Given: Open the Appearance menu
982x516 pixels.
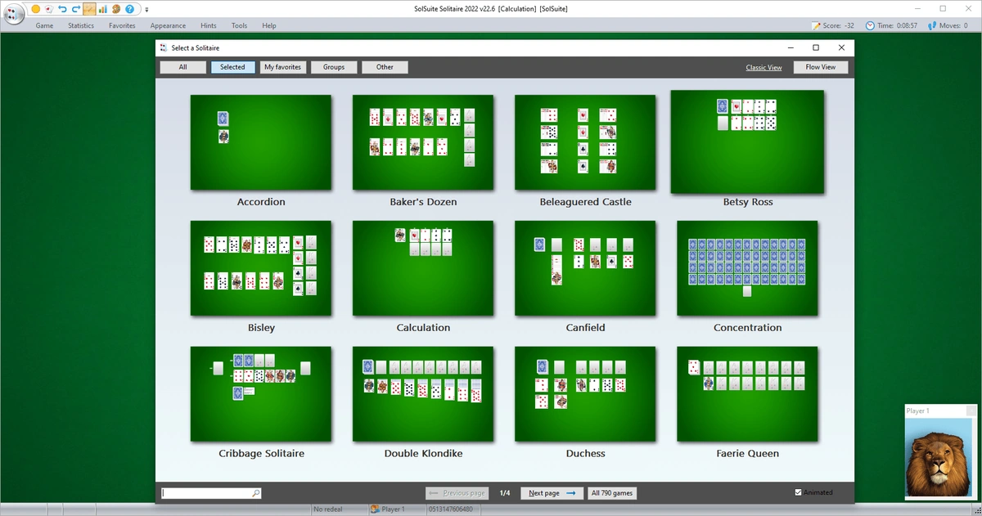Looking at the screenshot, I should [x=168, y=25].
